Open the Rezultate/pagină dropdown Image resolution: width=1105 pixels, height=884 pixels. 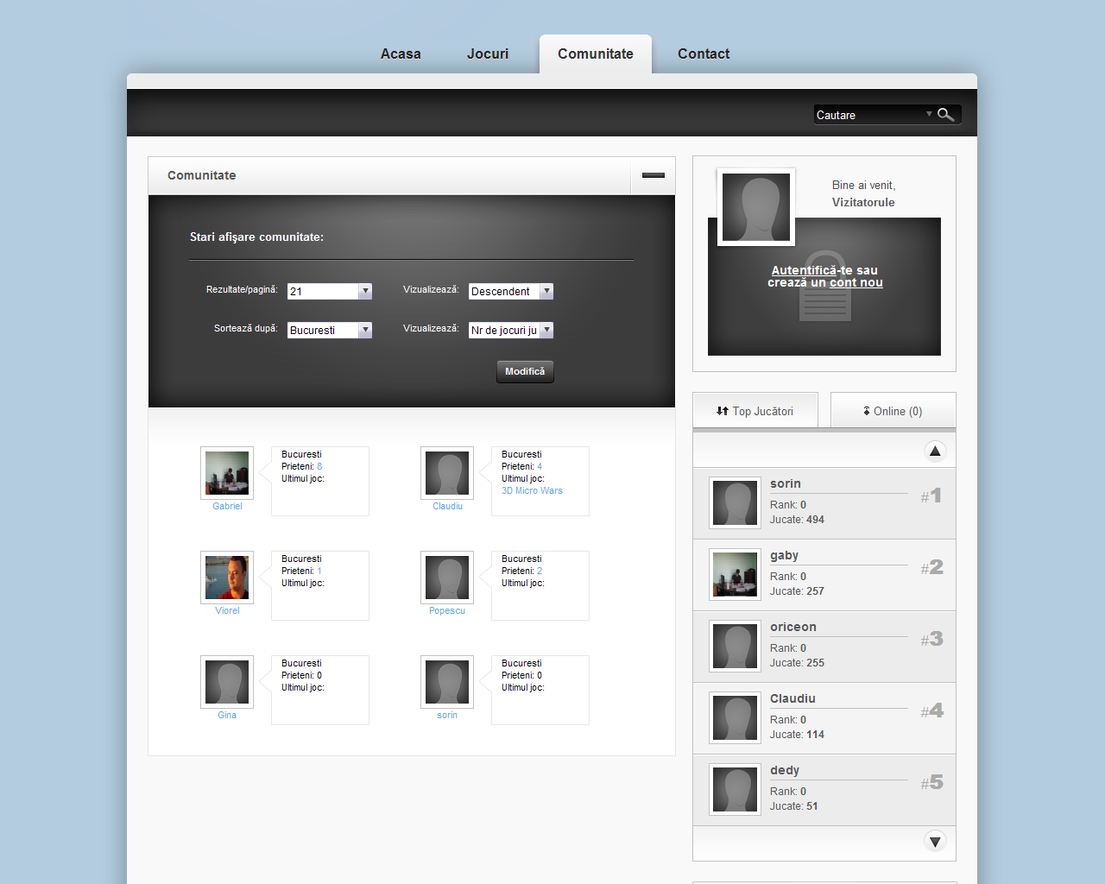point(330,292)
